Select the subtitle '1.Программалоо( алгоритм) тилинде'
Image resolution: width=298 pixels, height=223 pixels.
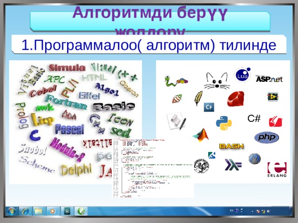click(149, 45)
